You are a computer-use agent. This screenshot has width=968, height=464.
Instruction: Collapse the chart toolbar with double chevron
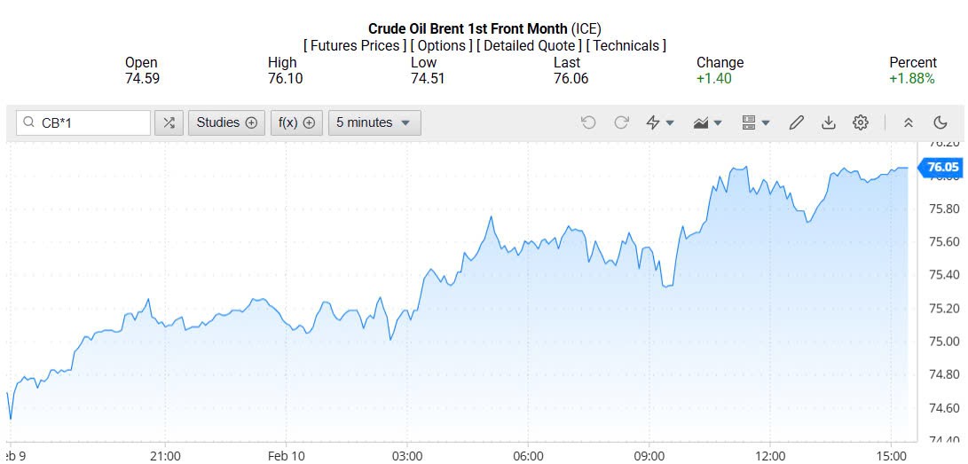click(x=908, y=122)
